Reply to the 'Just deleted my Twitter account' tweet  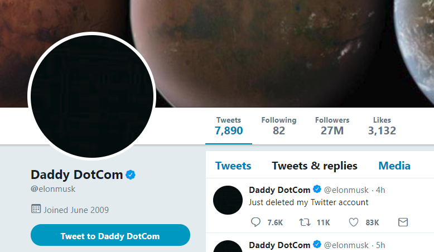pos(255,222)
